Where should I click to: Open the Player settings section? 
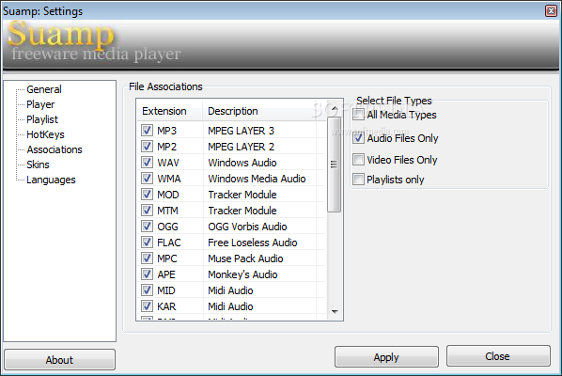coord(40,104)
